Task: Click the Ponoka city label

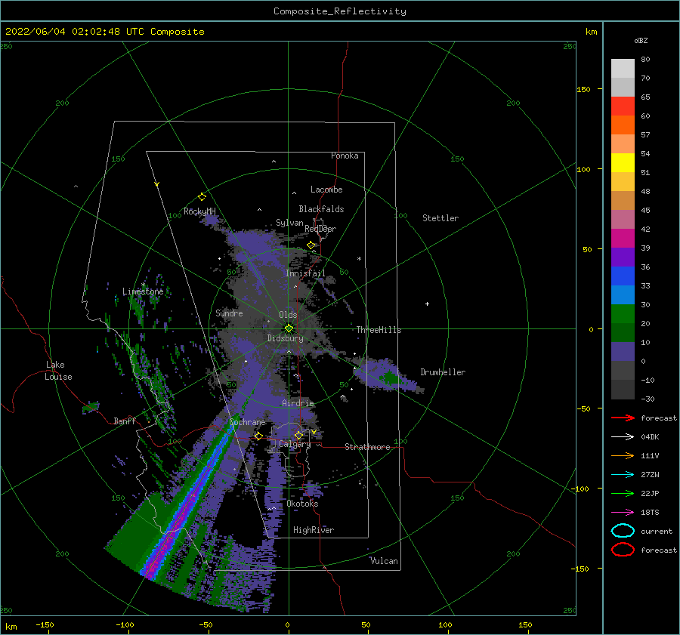Action: coord(345,156)
